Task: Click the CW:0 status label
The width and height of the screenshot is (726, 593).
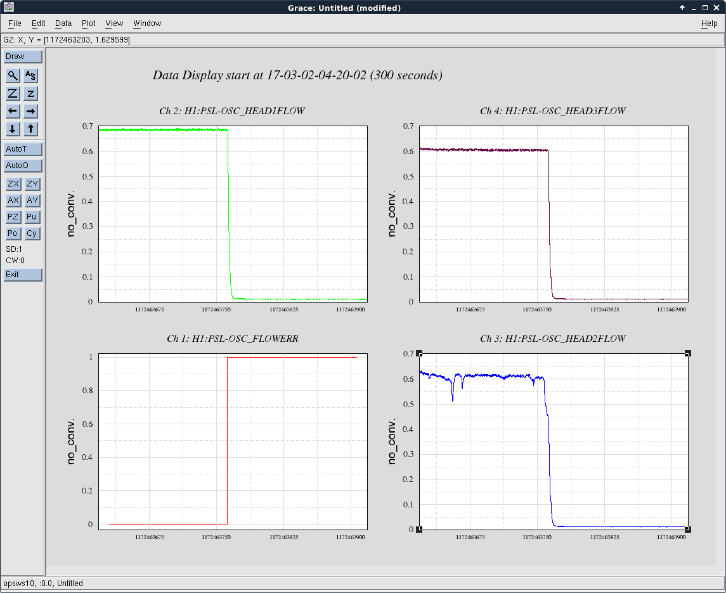Action: point(15,261)
